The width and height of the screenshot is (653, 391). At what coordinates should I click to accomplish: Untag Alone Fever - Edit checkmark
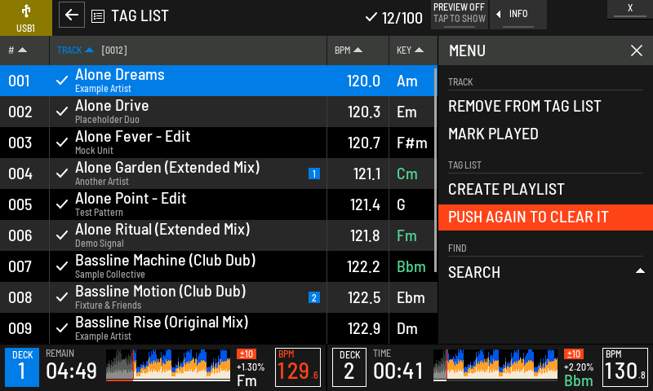click(x=62, y=143)
